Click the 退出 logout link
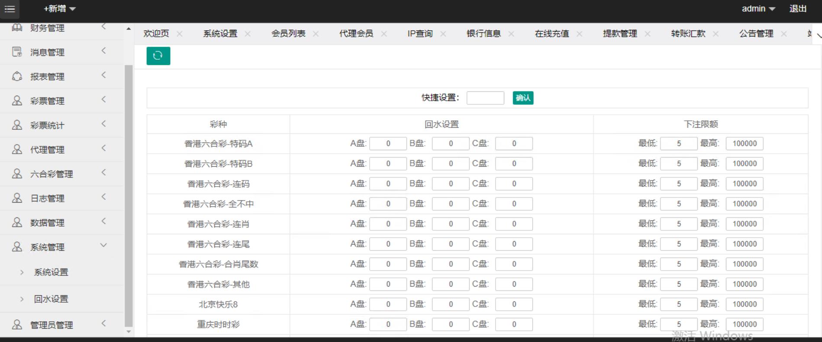 point(798,9)
